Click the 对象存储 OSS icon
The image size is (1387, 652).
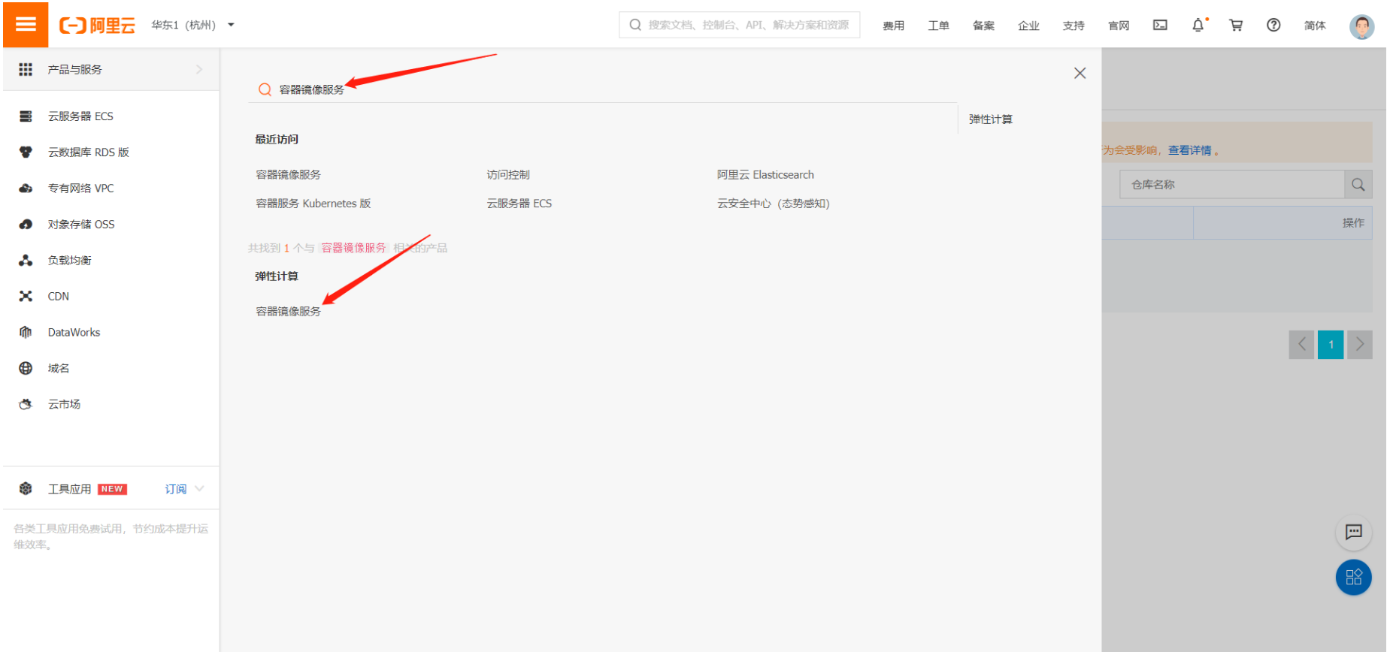click(26, 224)
